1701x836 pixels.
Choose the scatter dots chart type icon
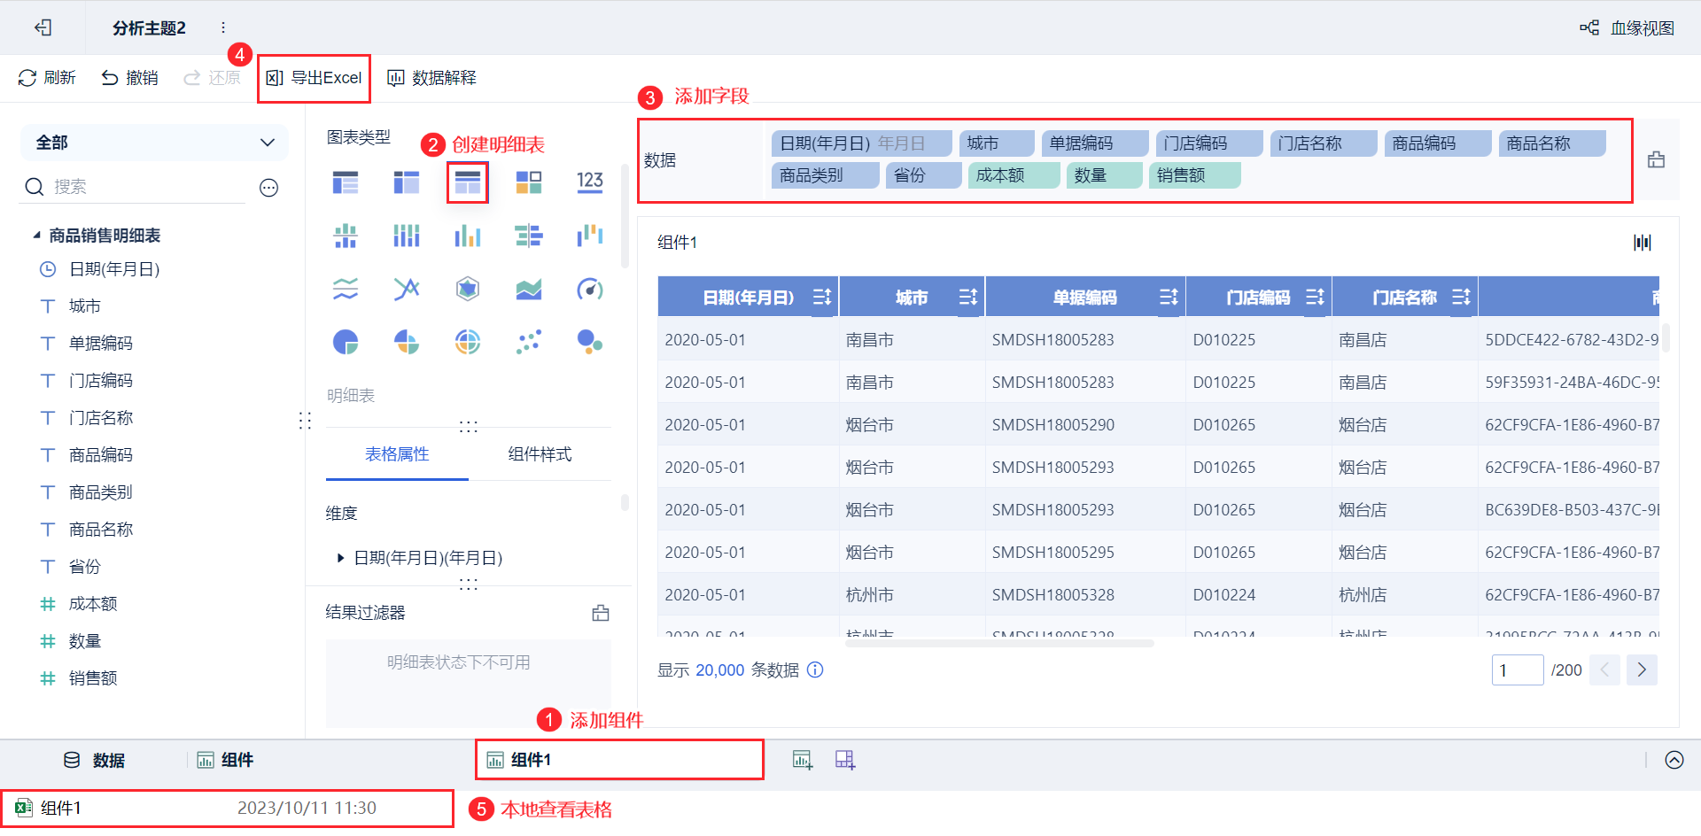tap(529, 342)
